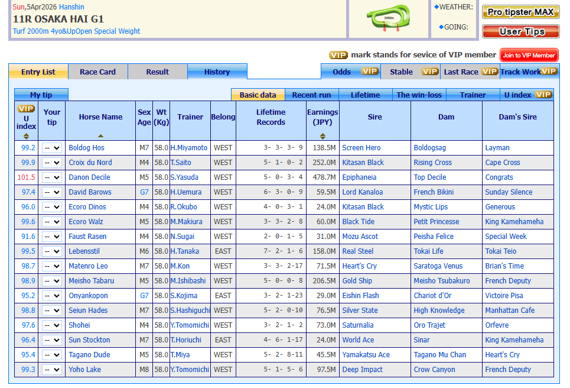This screenshot has width=570, height=388.
Task: Click earnings value 478.7M
Action: click(x=324, y=177)
